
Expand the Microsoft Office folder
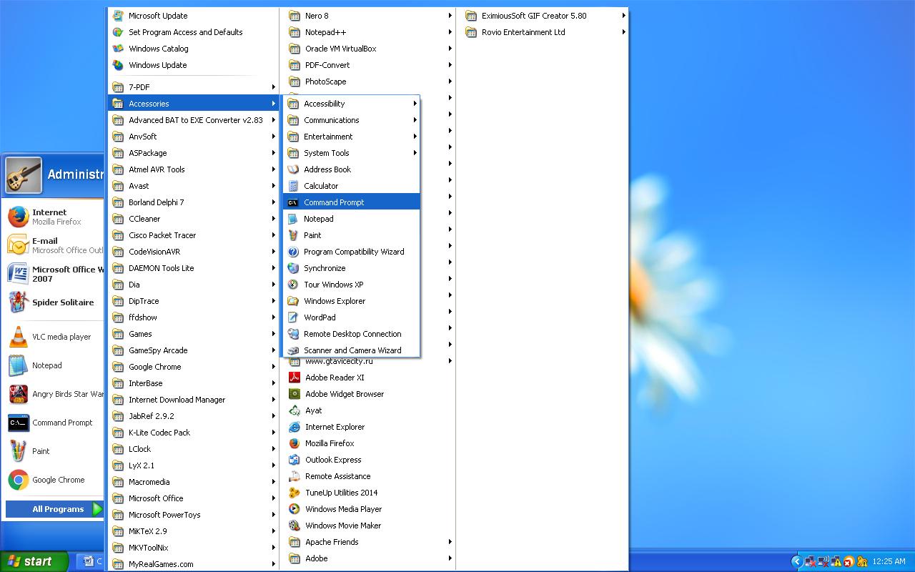[193, 498]
